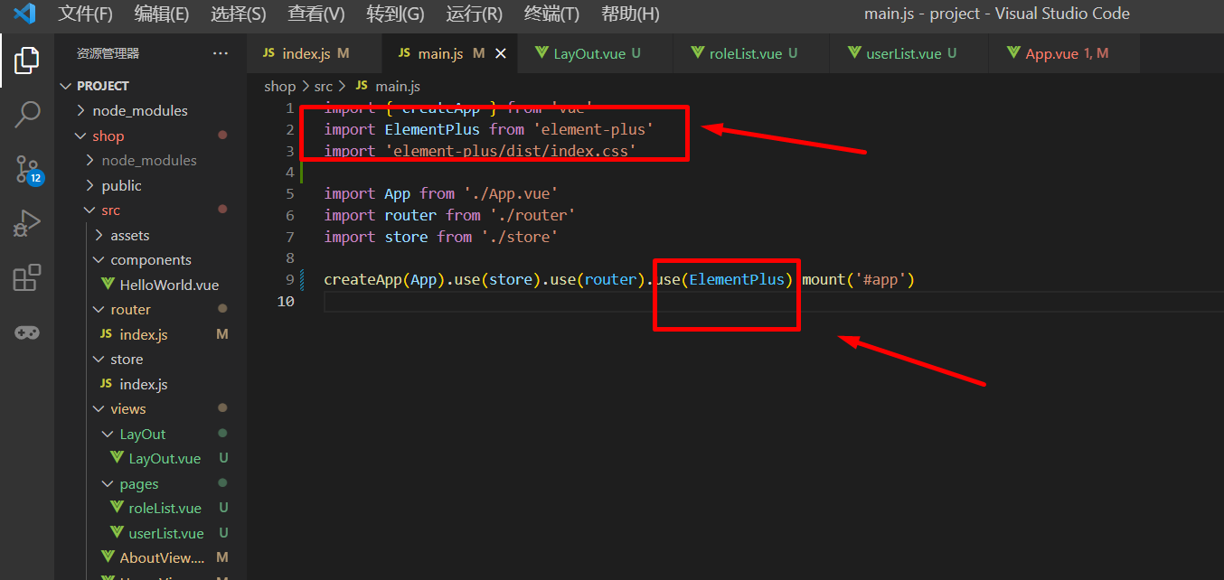Click src in the breadcrumb path
1224x580 pixels.
tap(323, 85)
